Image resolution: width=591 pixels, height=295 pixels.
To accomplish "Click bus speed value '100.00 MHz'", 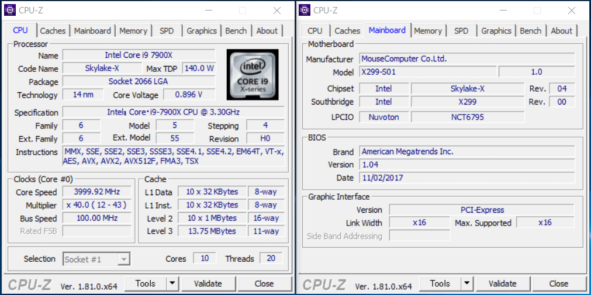I will tap(97, 218).
